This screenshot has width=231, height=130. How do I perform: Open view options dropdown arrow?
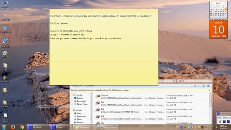[x=199, y=86]
